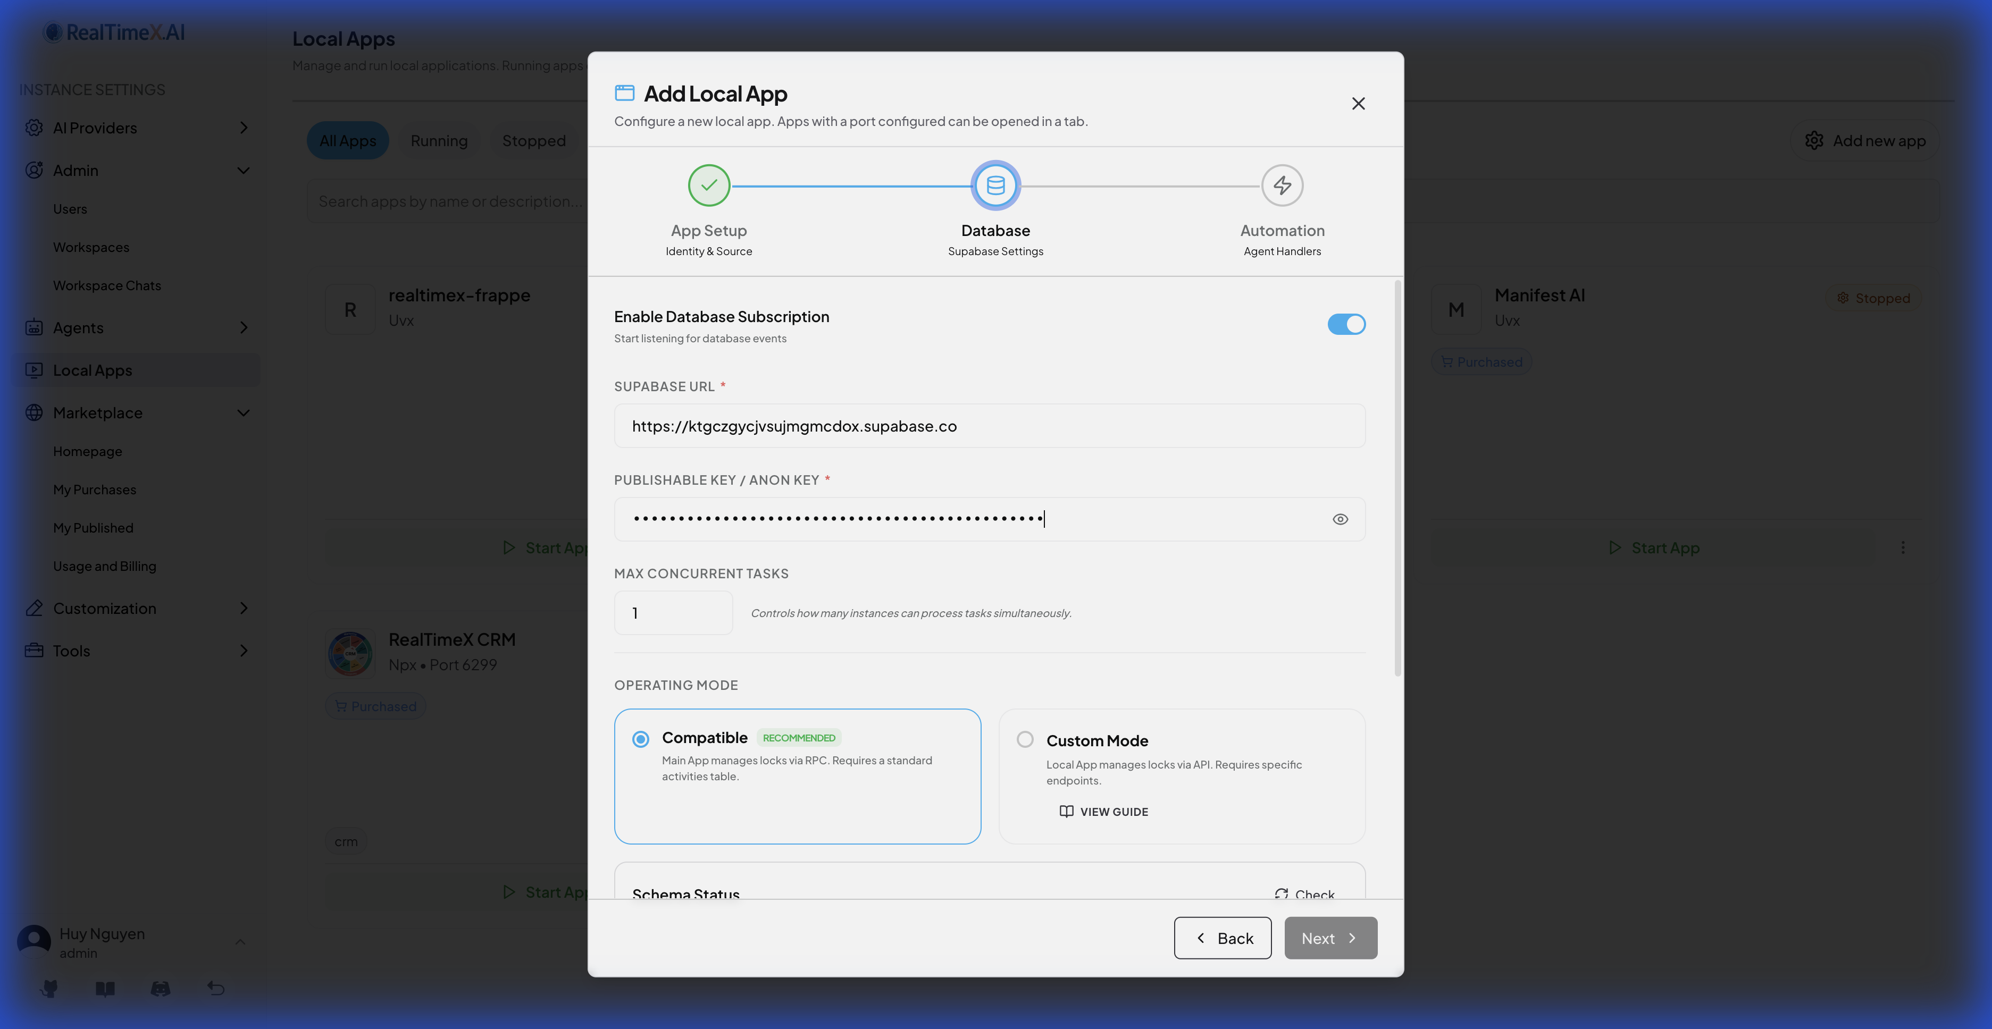Open the Discord icon in the sidebar footer
This screenshot has width=1992, height=1029.
pos(160,988)
